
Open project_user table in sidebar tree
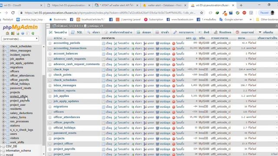[18, 105]
